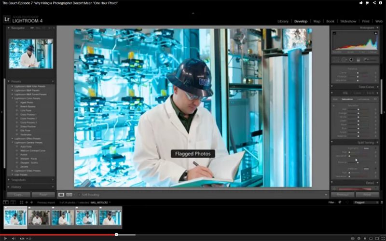This screenshot has width=386, height=241.
Task: Apply the Aged Photo preset
Action: (27, 103)
